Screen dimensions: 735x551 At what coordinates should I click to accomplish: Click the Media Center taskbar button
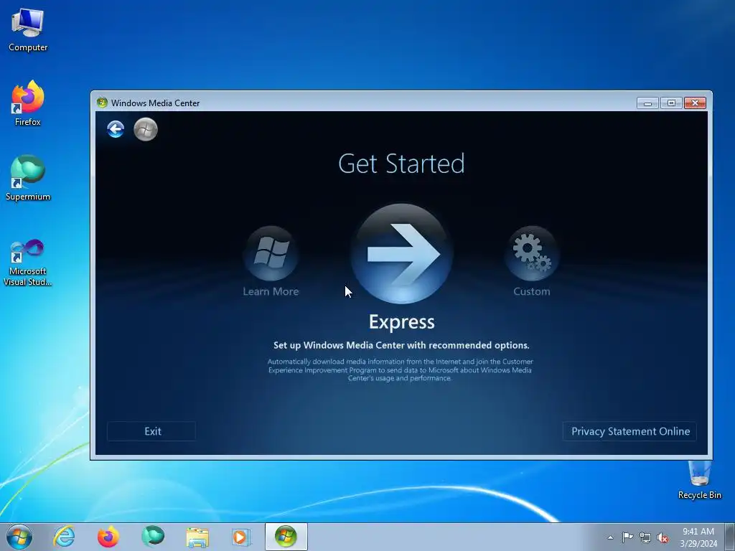[286, 537]
